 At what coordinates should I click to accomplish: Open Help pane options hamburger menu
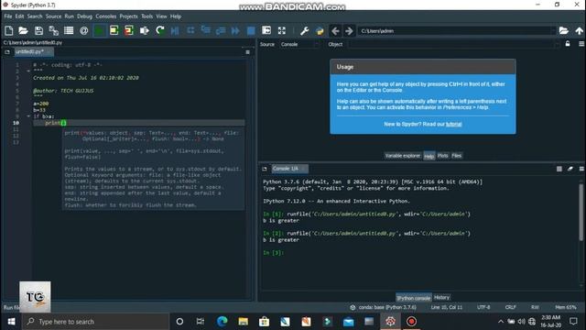(581, 44)
